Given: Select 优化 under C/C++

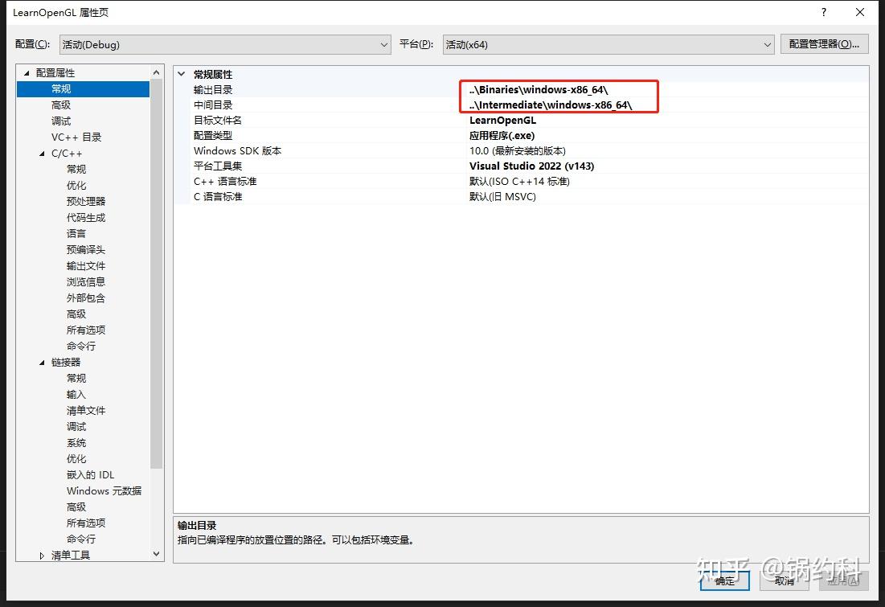Looking at the screenshot, I should pyautogui.click(x=76, y=185).
